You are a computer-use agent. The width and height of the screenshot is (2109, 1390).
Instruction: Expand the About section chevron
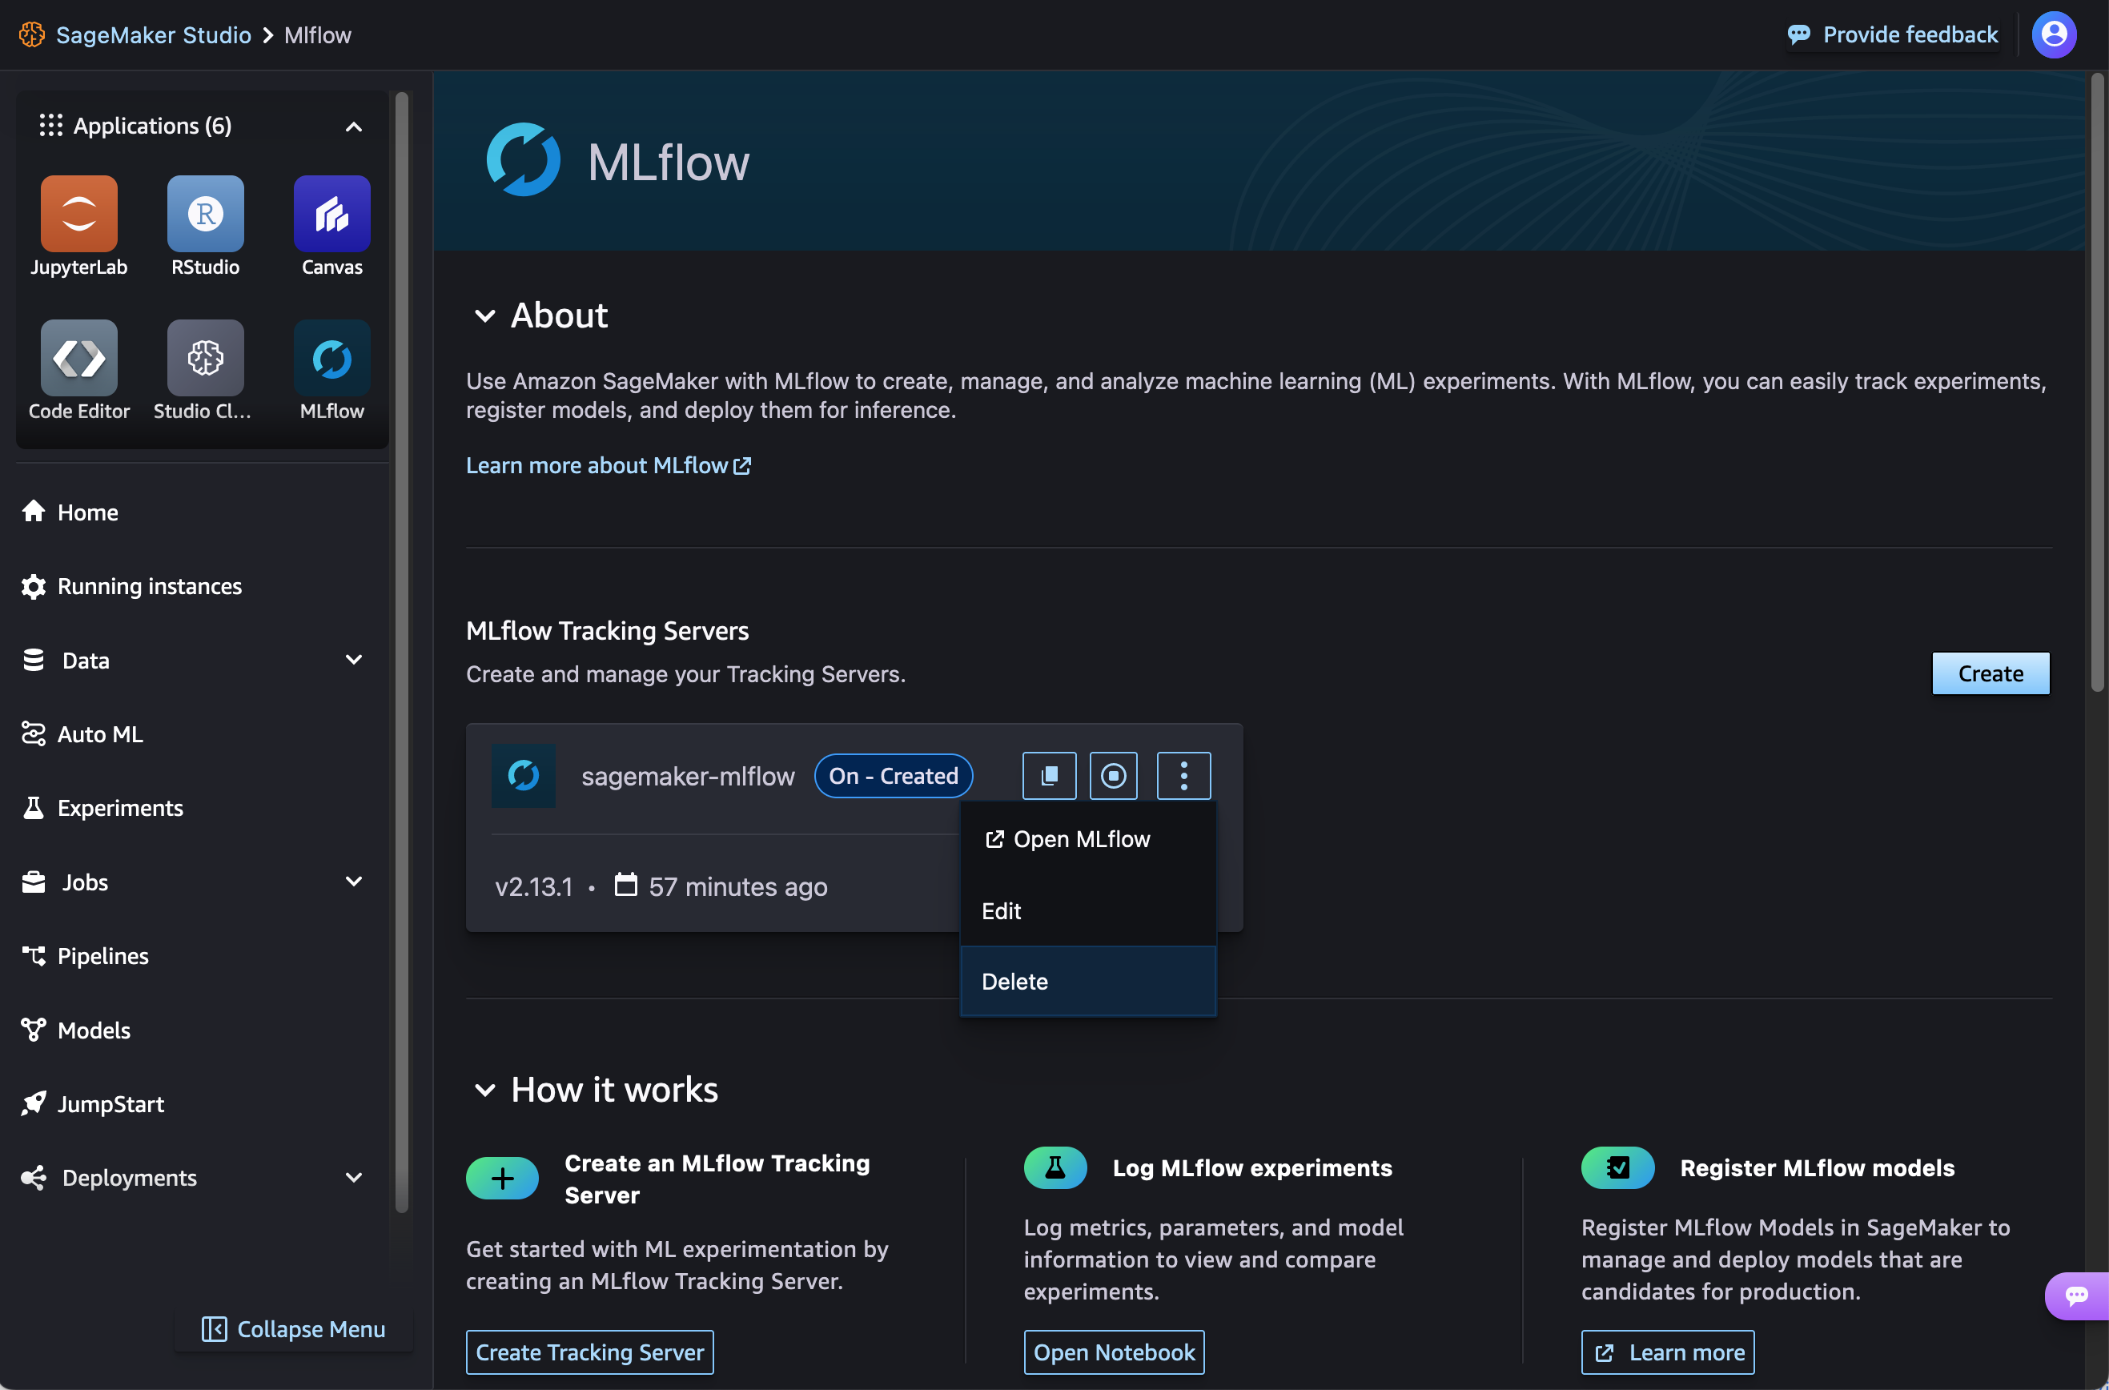(x=484, y=313)
